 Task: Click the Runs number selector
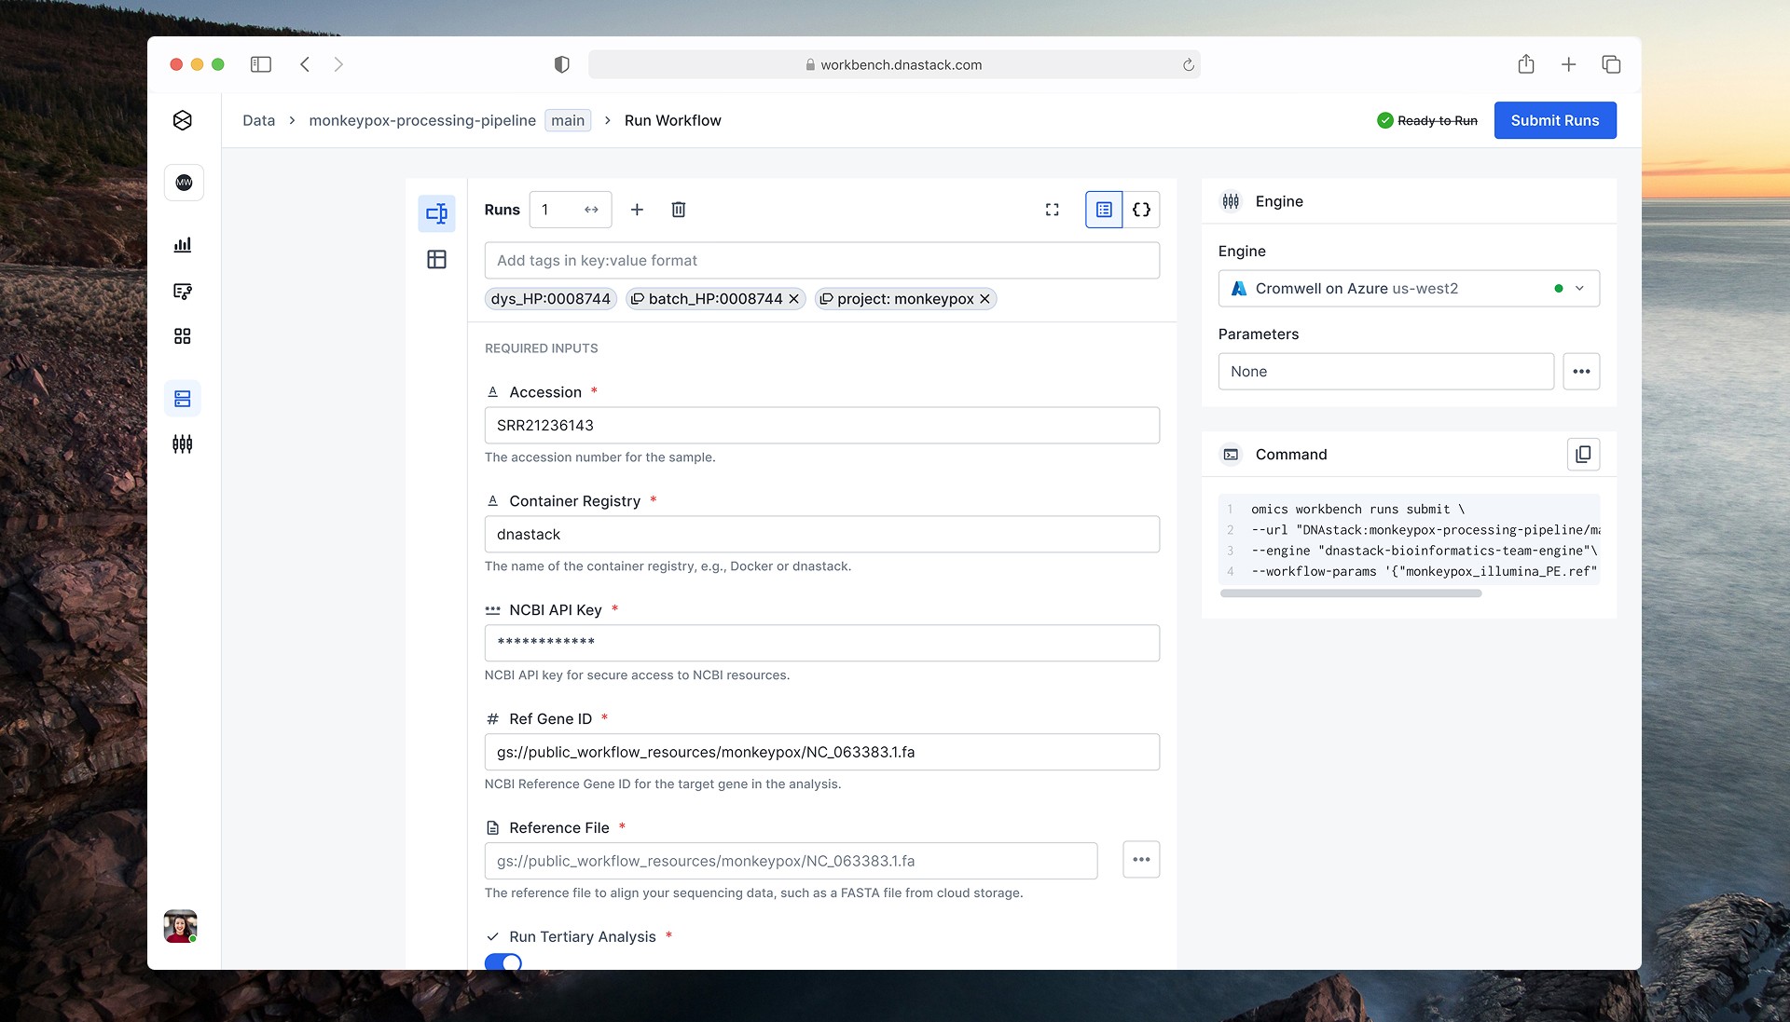pyautogui.click(x=571, y=210)
